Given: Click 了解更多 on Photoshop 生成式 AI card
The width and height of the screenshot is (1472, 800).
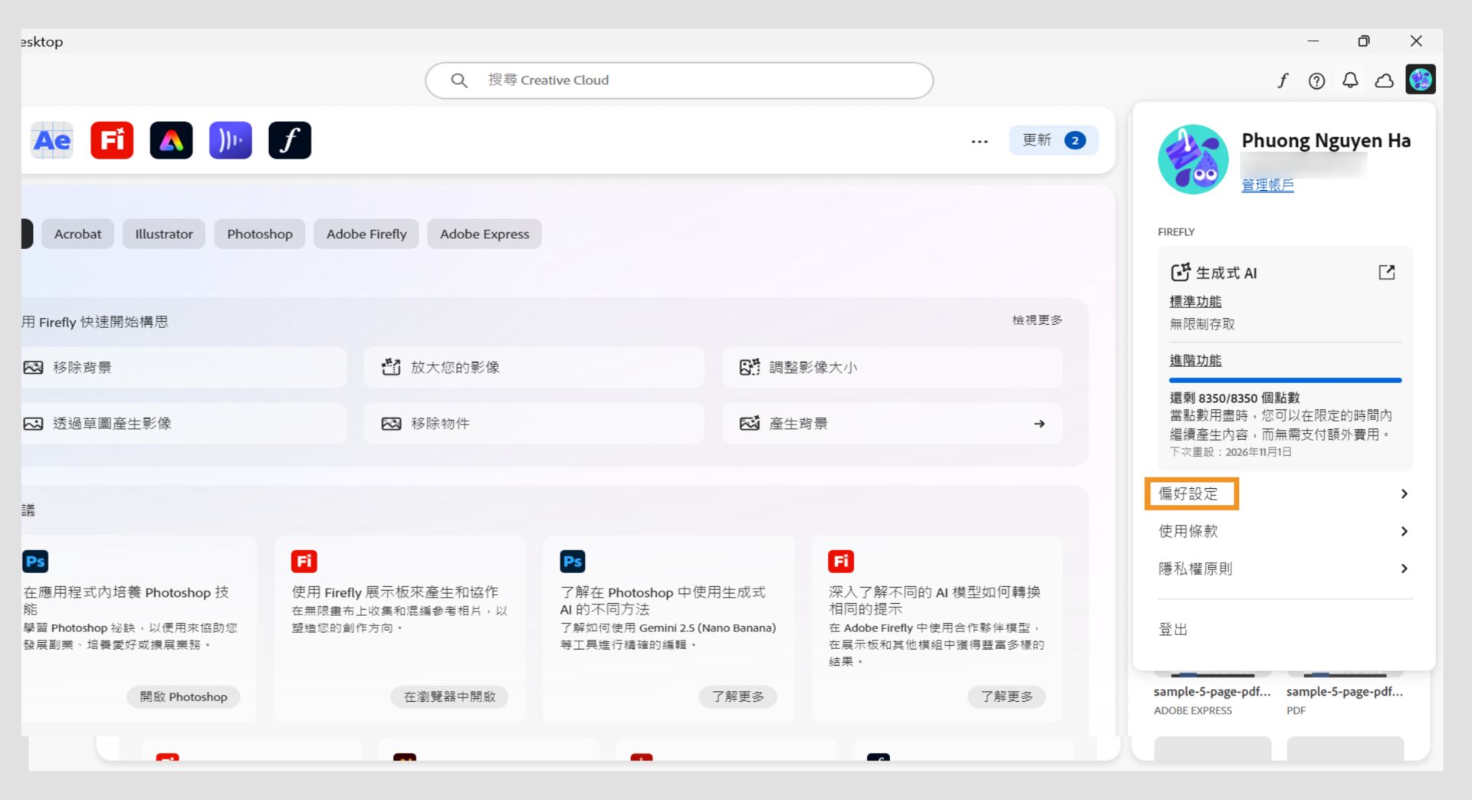Looking at the screenshot, I should [x=738, y=697].
